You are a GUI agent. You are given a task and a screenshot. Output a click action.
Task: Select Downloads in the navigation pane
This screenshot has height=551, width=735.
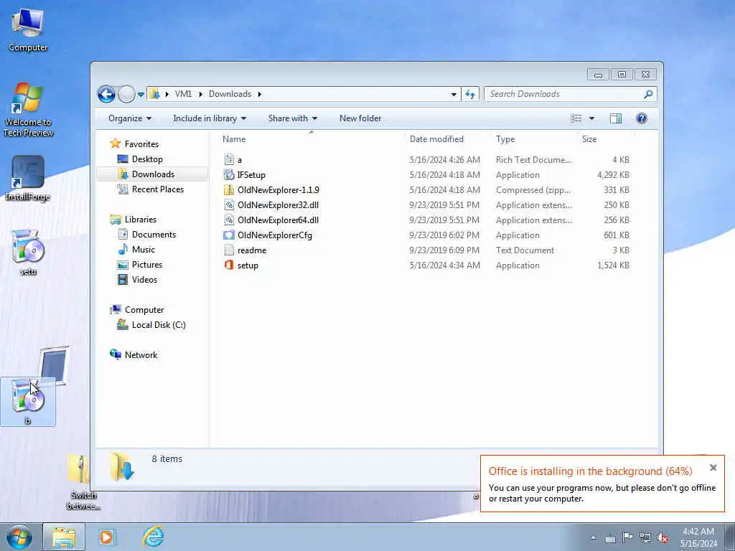click(x=153, y=174)
